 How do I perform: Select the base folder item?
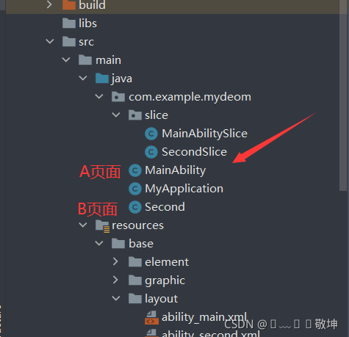tap(132, 244)
